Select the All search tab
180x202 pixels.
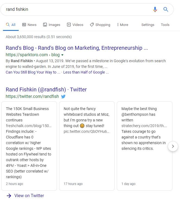pos(11,25)
